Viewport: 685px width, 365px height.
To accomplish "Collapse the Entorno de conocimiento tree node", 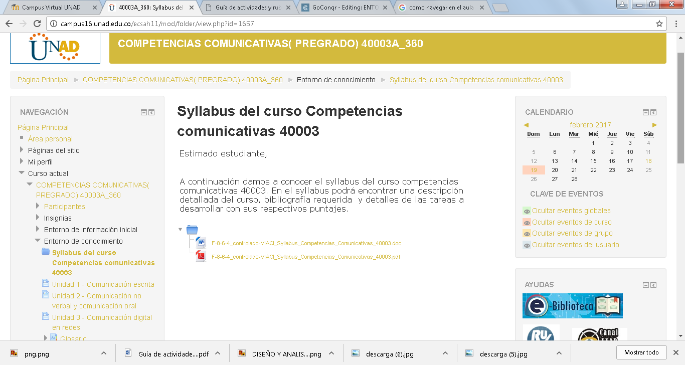I will click(x=38, y=241).
